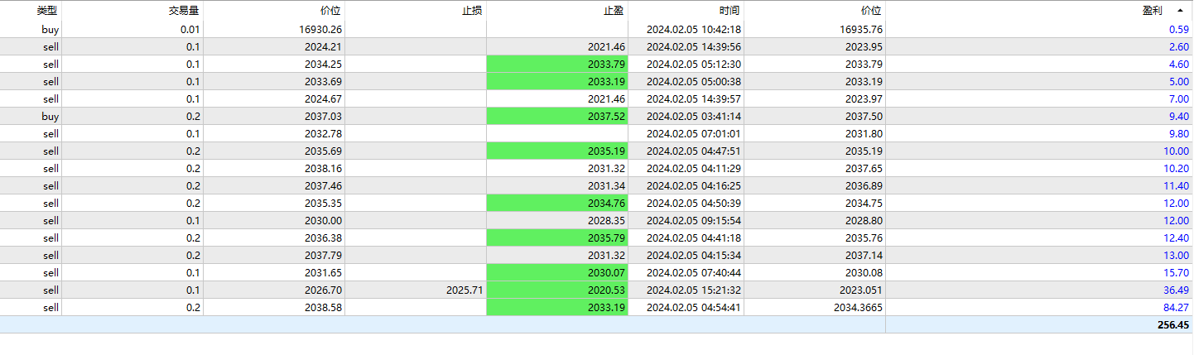1194x355 pixels.
Task: Toggle the sort arrow in 盈利 header
Action: coord(1179,11)
